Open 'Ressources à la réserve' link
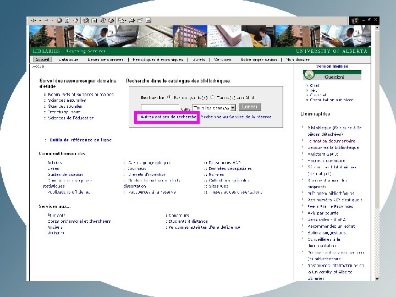Image resolution: width=396 pixels, height=297 pixels. pyautogui.click(x=152, y=192)
